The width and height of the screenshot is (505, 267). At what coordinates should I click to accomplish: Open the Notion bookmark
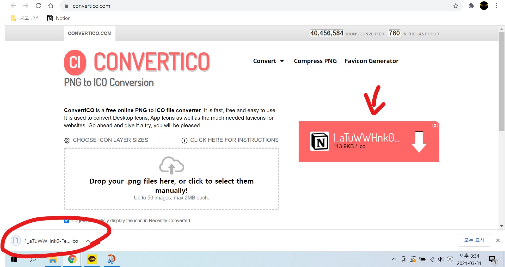[x=59, y=18]
